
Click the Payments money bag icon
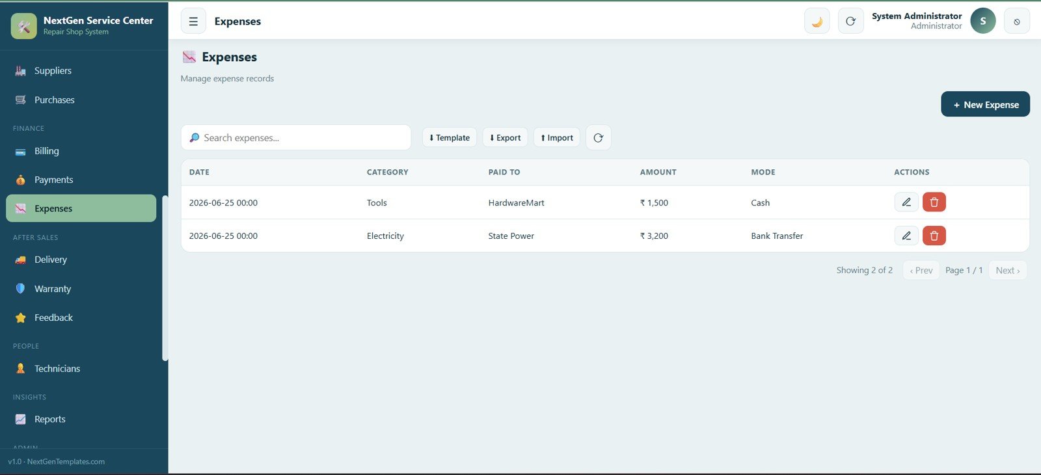click(21, 180)
